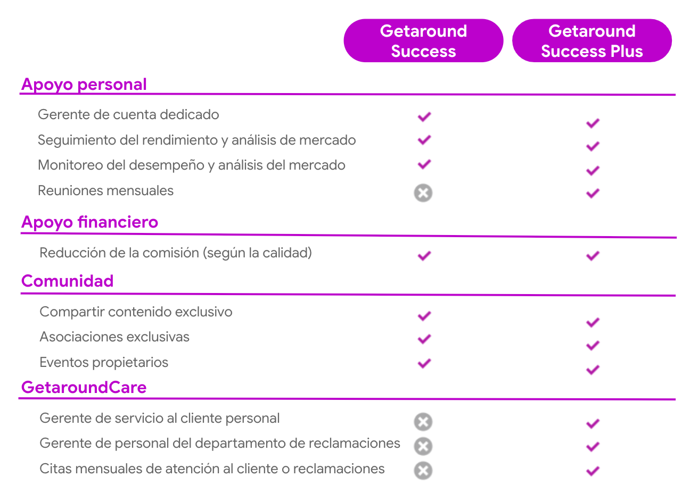Click the gray X for Citas mensuales de atención

pos(423,471)
